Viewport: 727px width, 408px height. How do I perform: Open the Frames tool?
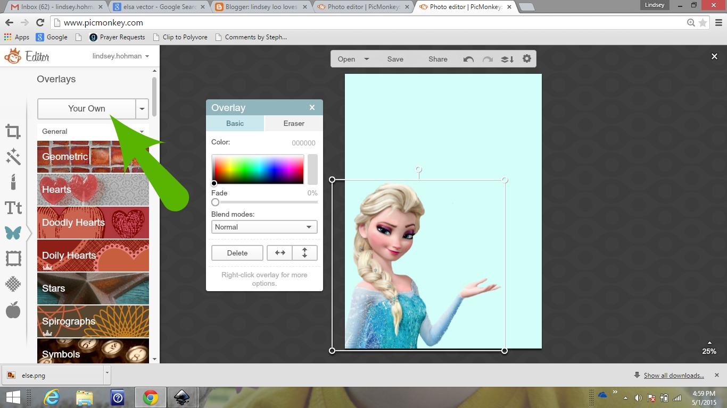click(13, 259)
